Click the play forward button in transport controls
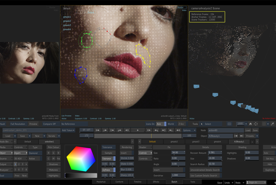 [x=138, y=130]
